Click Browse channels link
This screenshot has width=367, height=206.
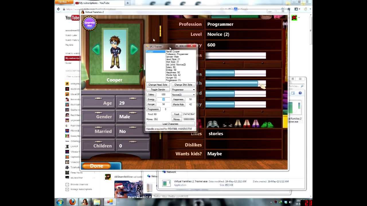click(77, 185)
